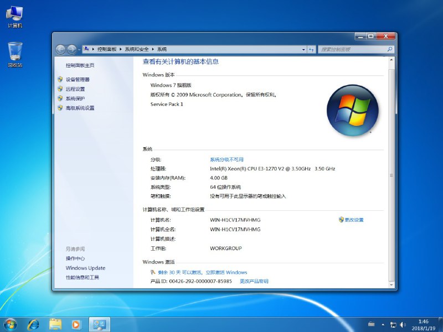The width and height of the screenshot is (443, 332).
Task: Expand the arrow after 系统和安全 breadcrumb
Action: pos(153,49)
